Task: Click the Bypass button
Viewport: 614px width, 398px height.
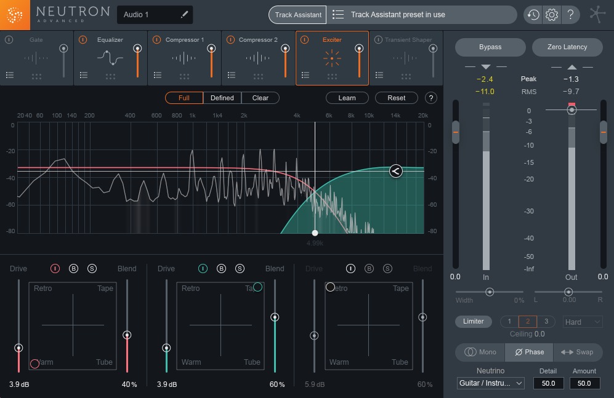Action: tap(490, 47)
